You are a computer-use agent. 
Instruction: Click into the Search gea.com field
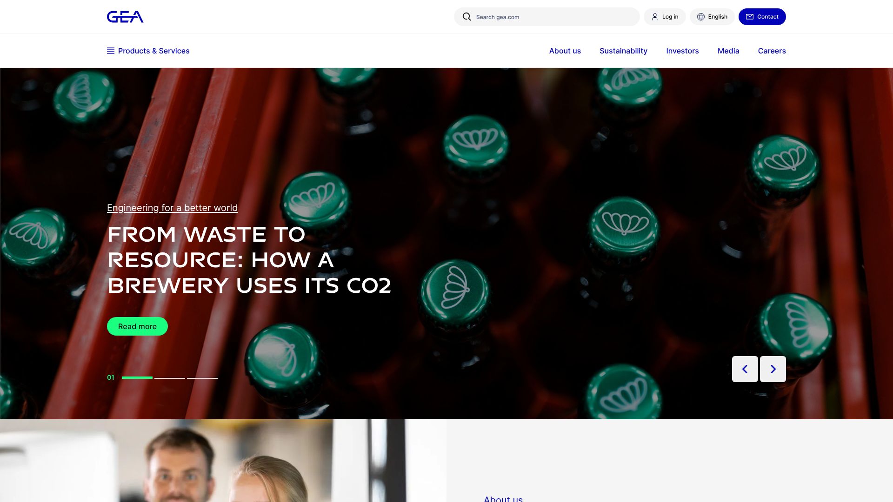(x=553, y=17)
